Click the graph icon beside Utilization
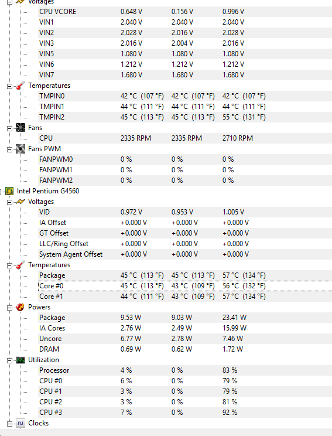Viewport: 332px width, 436px height. coord(20,360)
